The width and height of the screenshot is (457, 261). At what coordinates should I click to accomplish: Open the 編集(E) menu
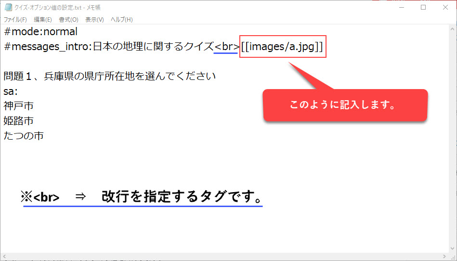(x=43, y=20)
